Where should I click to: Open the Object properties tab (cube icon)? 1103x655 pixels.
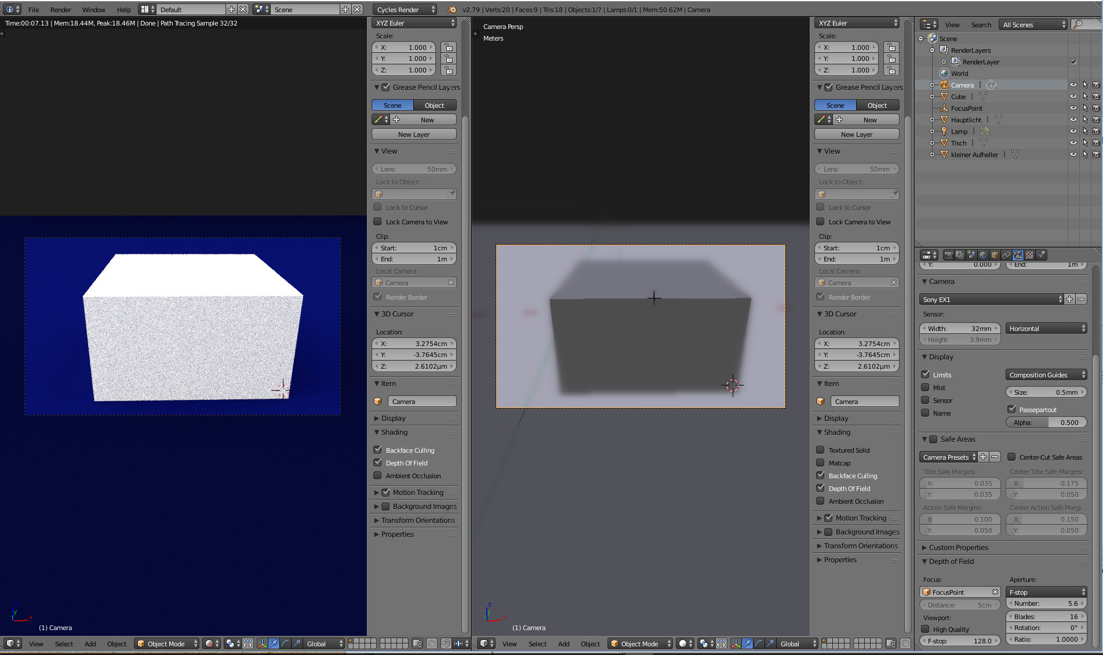click(995, 255)
